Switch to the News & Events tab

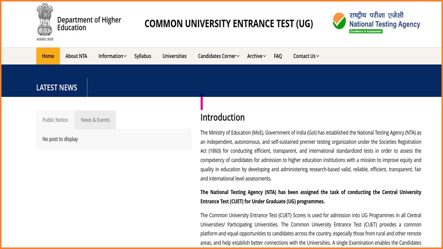point(95,120)
